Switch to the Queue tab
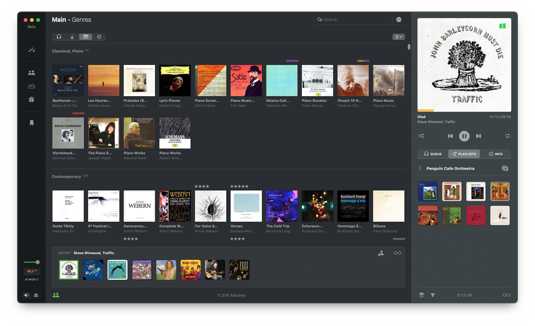 (433, 154)
